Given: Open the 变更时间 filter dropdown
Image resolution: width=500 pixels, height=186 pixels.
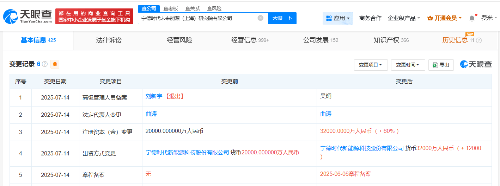Looking at the screenshot, I should (408, 65).
